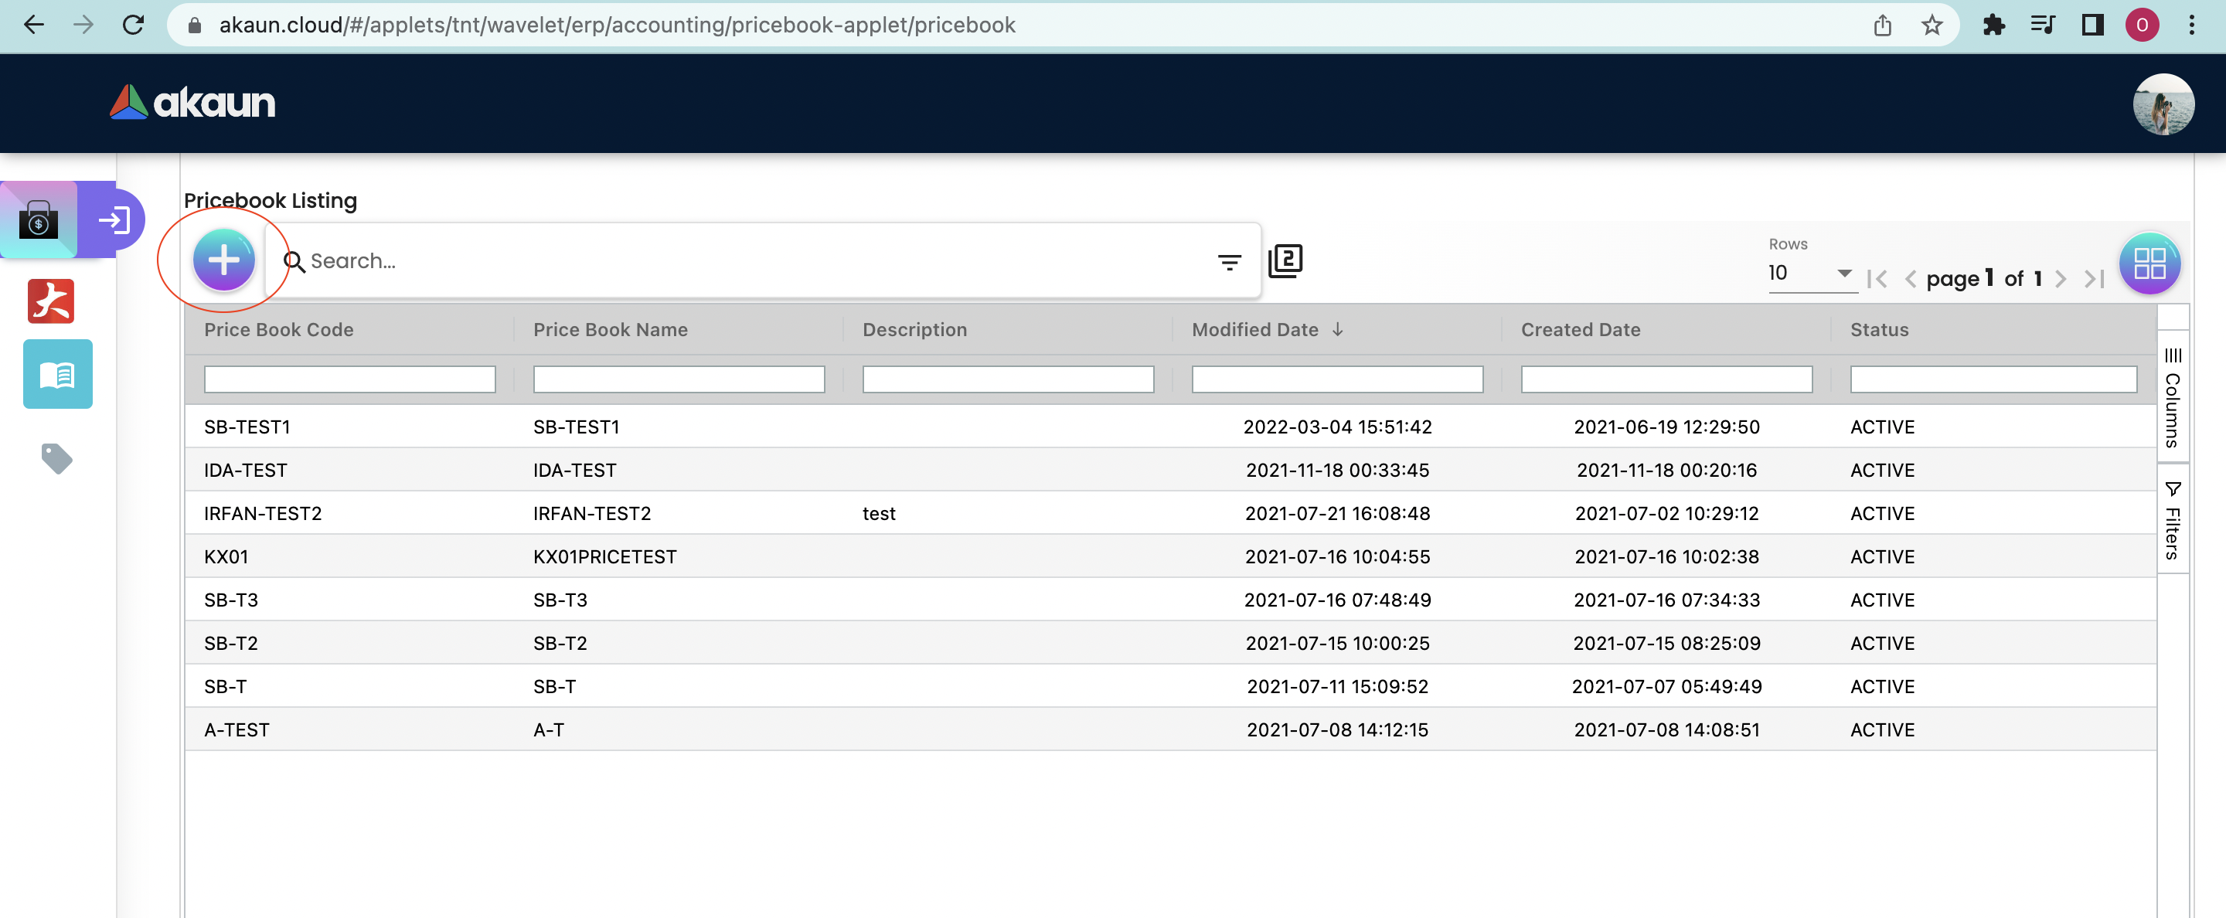Open the price tag sidebar icon

point(57,457)
